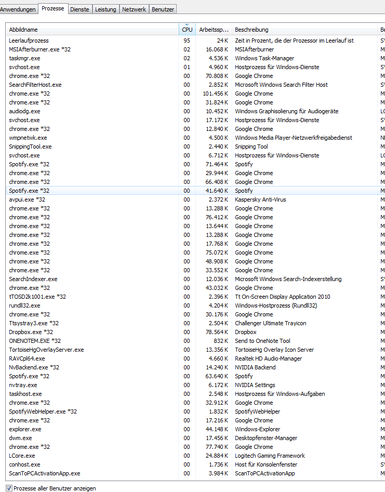This screenshot has height=492, width=385.
Task: Select the RAVCpl64.exe process
Action: 195,358
